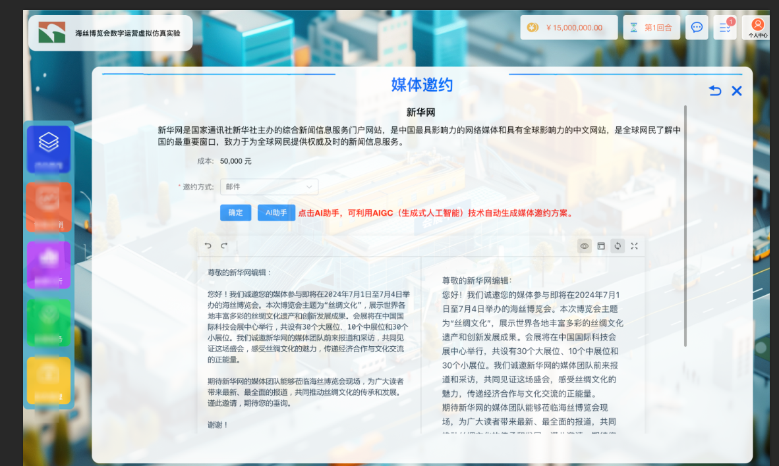This screenshot has width=779, height=466.
Task: Open the green sidebar module
Action: pos(49,323)
